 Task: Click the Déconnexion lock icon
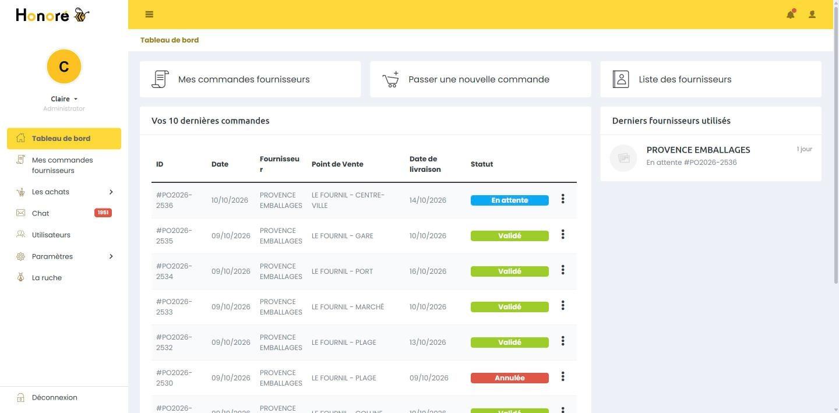pos(20,397)
